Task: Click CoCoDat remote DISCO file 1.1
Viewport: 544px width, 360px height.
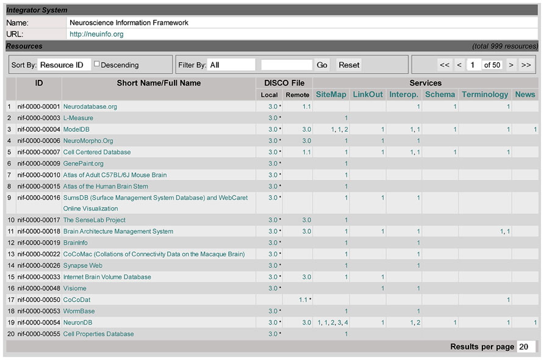Action: click(x=303, y=300)
